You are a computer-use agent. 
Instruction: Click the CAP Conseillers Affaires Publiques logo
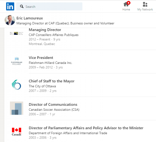pos(16,33)
